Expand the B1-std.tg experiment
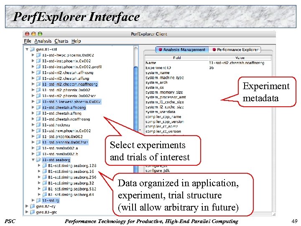Screen dimensions: 301x226 pyautogui.click(x=33, y=200)
